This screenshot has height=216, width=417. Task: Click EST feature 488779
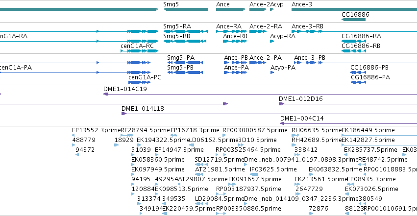point(84,140)
